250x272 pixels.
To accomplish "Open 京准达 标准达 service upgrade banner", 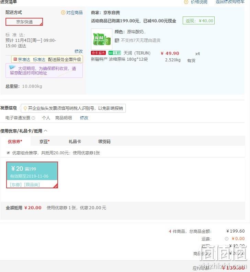I will tap(47, 59).
